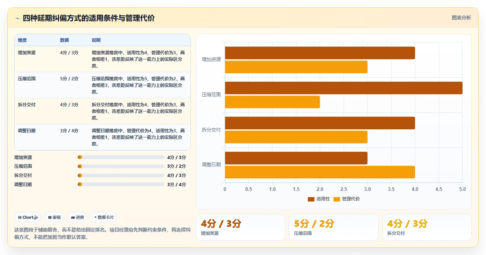Select the Chart.js tag chip
This screenshot has height=255, width=486.
28,217
